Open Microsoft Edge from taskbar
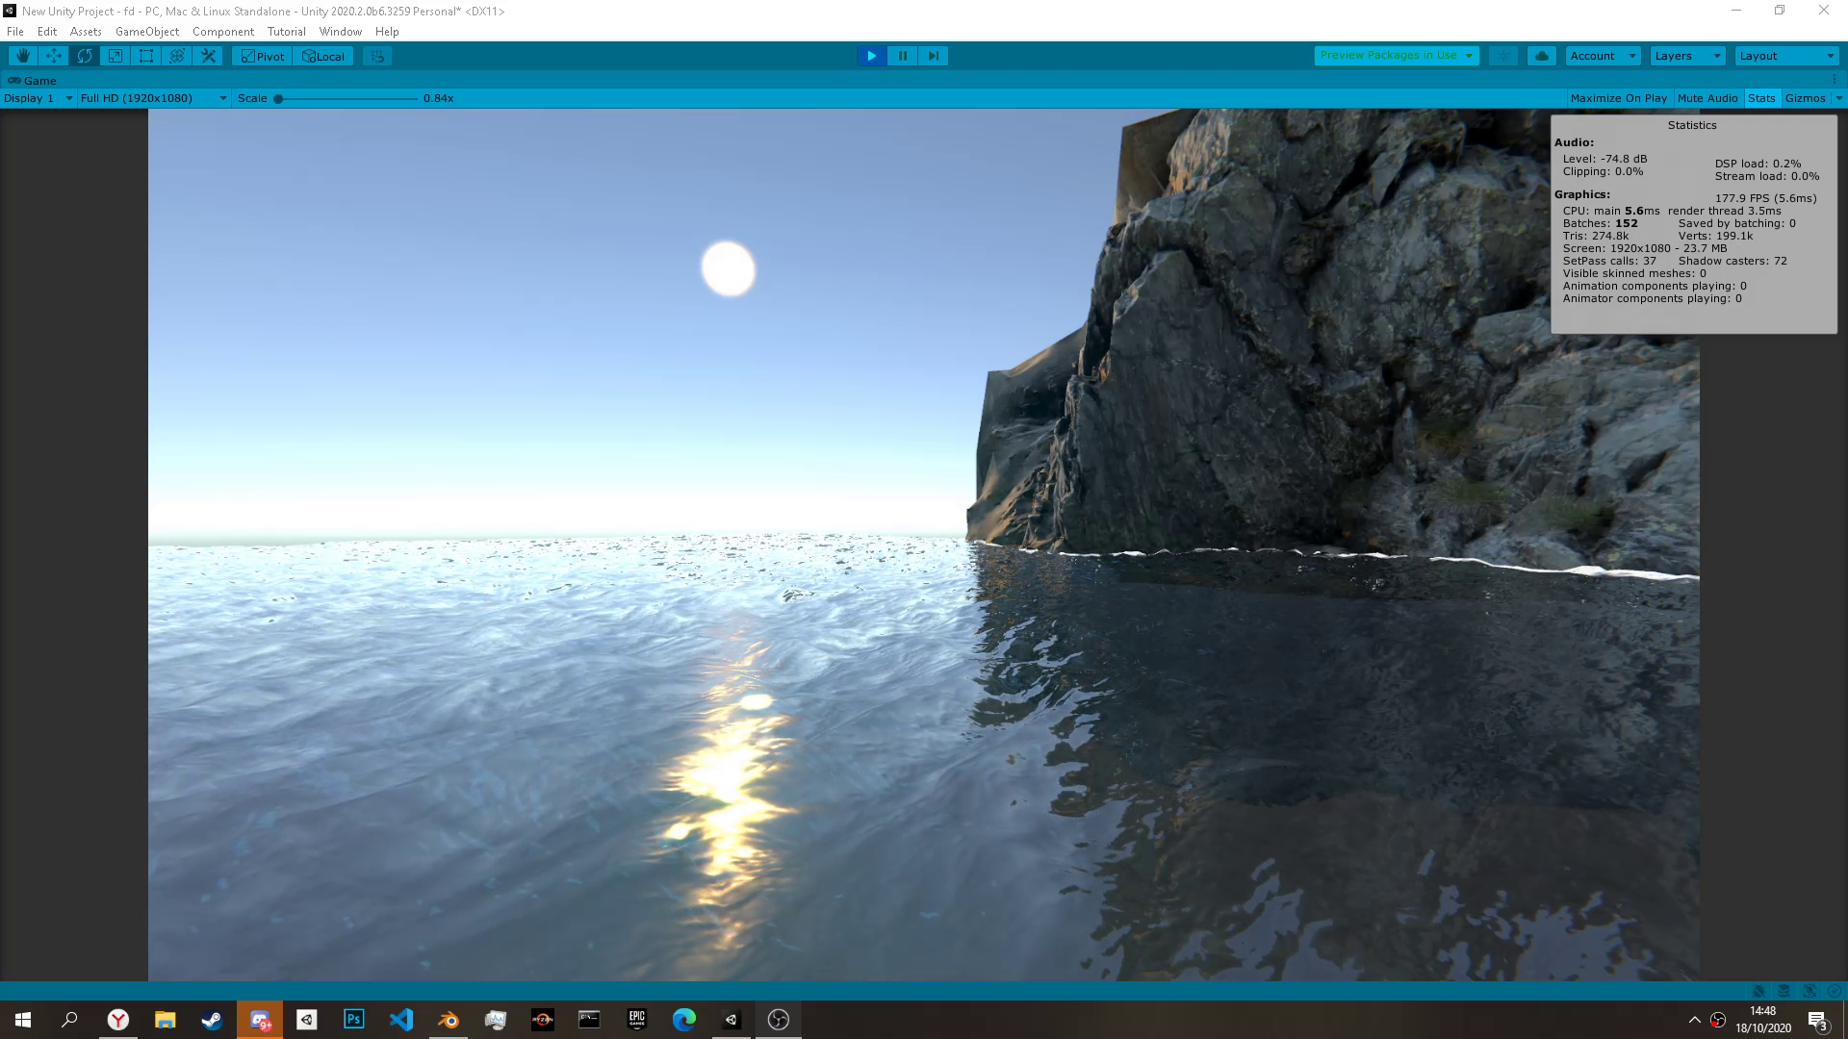The width and height of the screenshot is (1848, 1039). pyautogui.click(x=684, y=1020)
